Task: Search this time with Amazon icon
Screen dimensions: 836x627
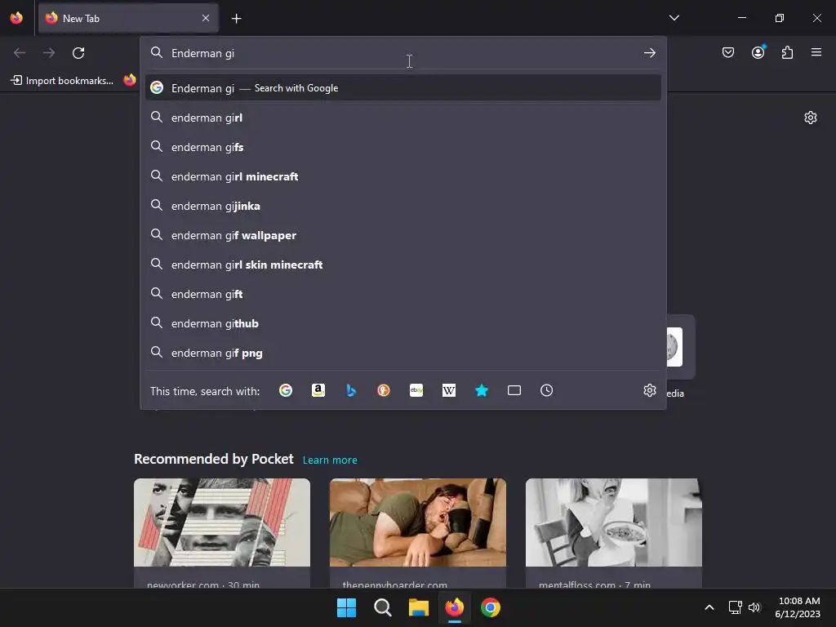Action: [x=318, y=391]
